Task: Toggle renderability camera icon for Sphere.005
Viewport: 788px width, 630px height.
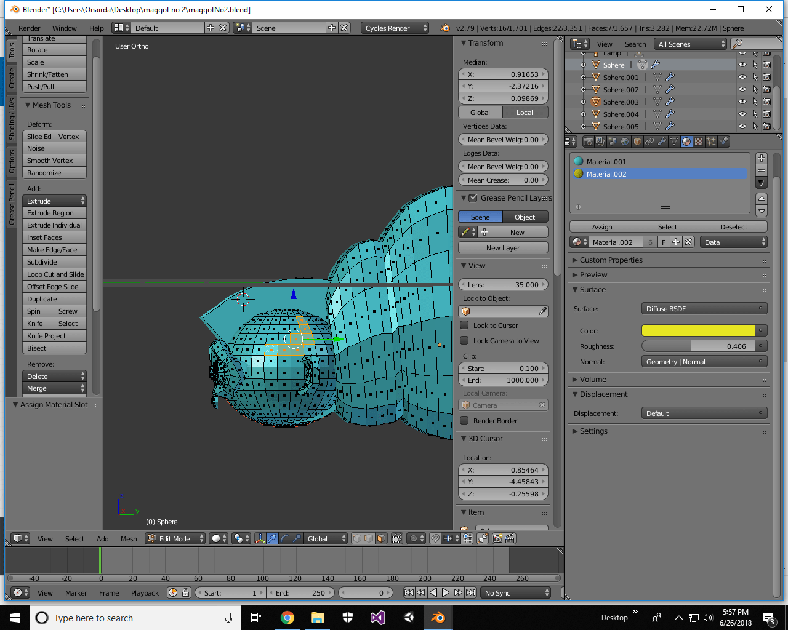Action: [x=766, y=126]
